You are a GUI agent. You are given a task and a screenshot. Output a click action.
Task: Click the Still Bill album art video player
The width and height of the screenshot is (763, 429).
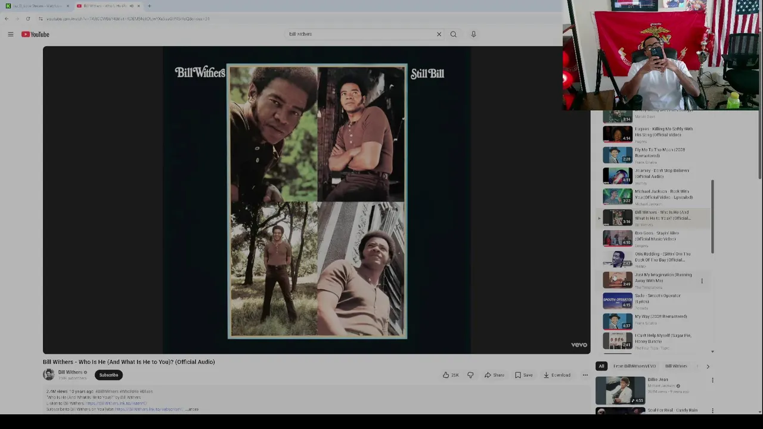(x=317, y=200)
